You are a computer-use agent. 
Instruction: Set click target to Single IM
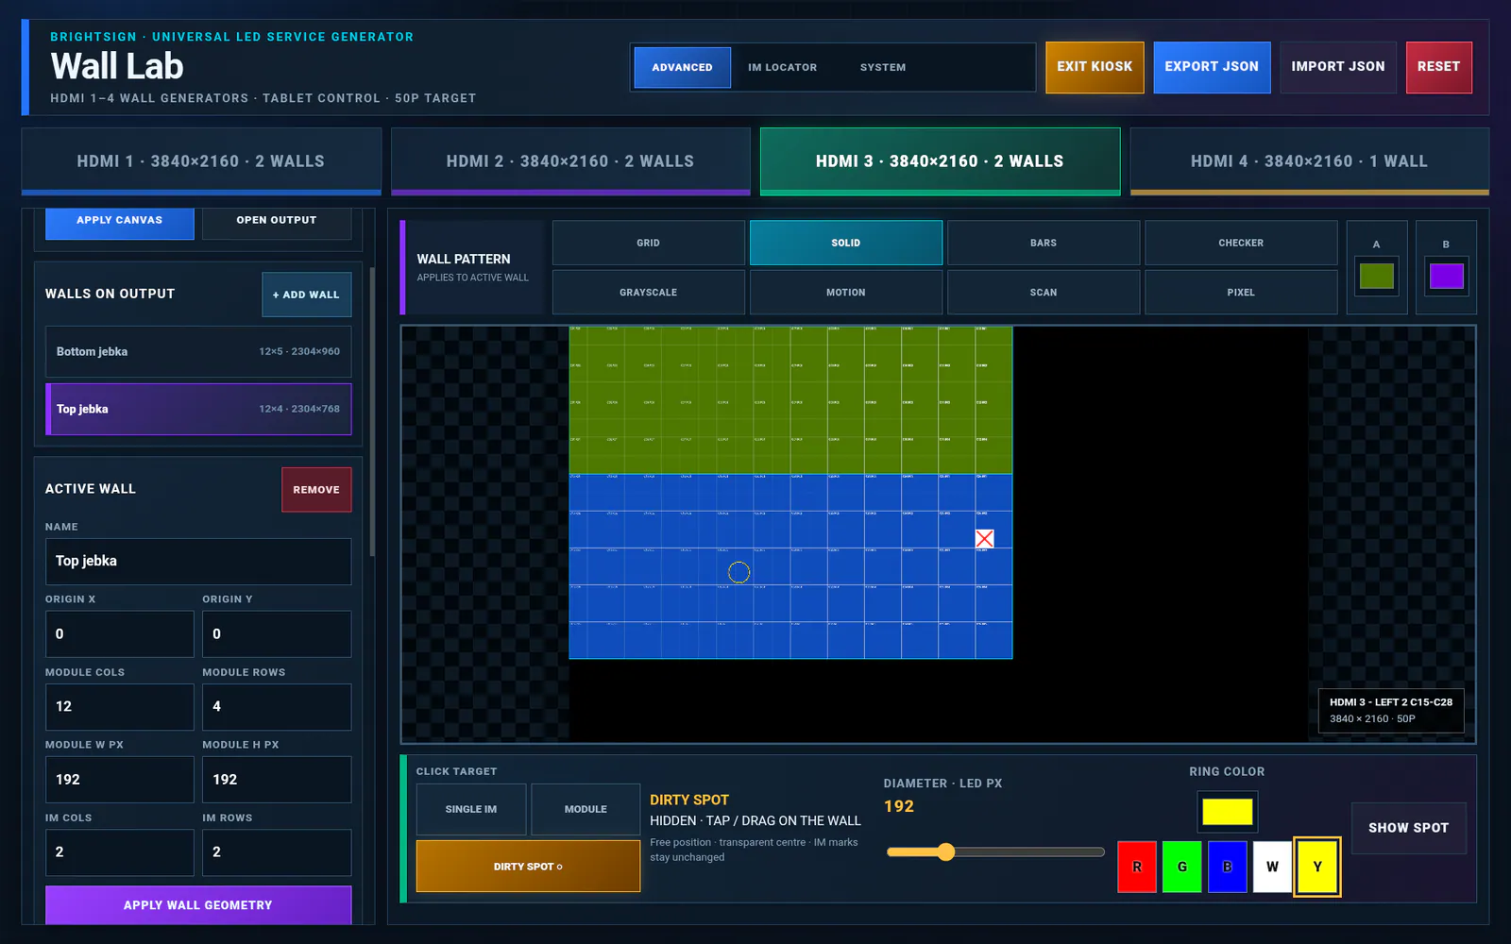470,809
